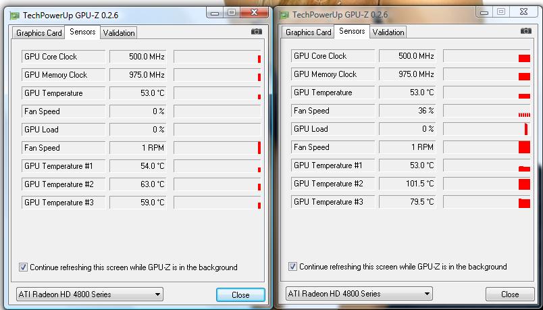Click Fan Speed percent graph in right window
The height and width of the screenshot is (310, 543).
coord(487,111)
